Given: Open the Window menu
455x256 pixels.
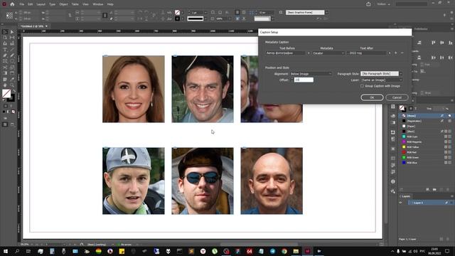Looking at the screenshot, I should pyautogui.click(x=98, y=4).
